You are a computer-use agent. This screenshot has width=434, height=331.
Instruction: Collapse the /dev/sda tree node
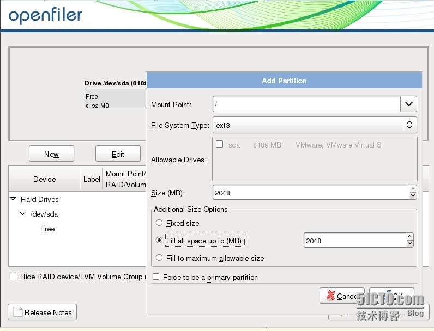[22, 214]
